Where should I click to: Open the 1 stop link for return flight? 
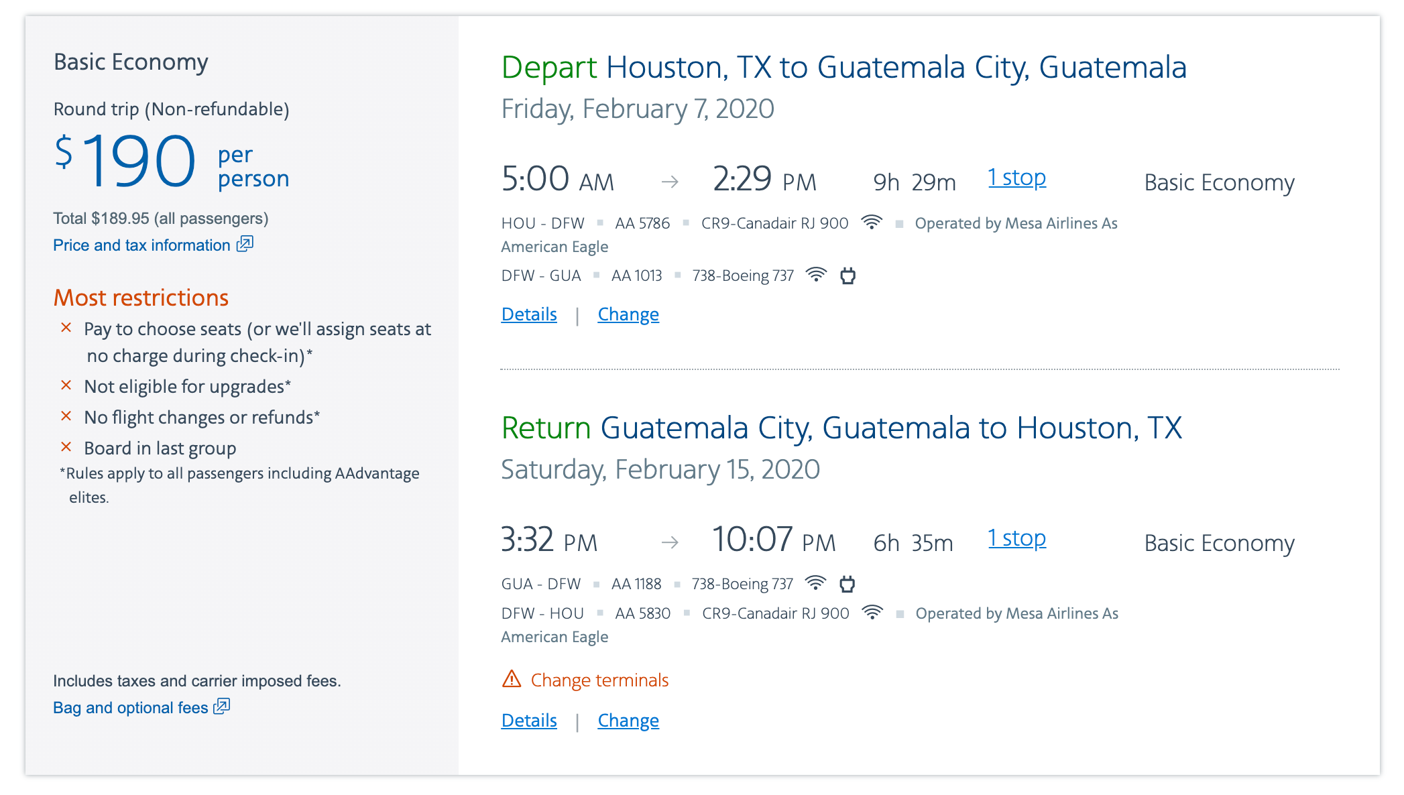click(x=1016, y=538)
